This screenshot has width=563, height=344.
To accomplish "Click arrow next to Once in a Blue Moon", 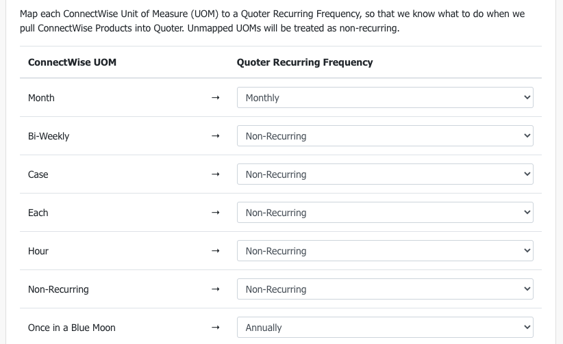I will [216, 327].
